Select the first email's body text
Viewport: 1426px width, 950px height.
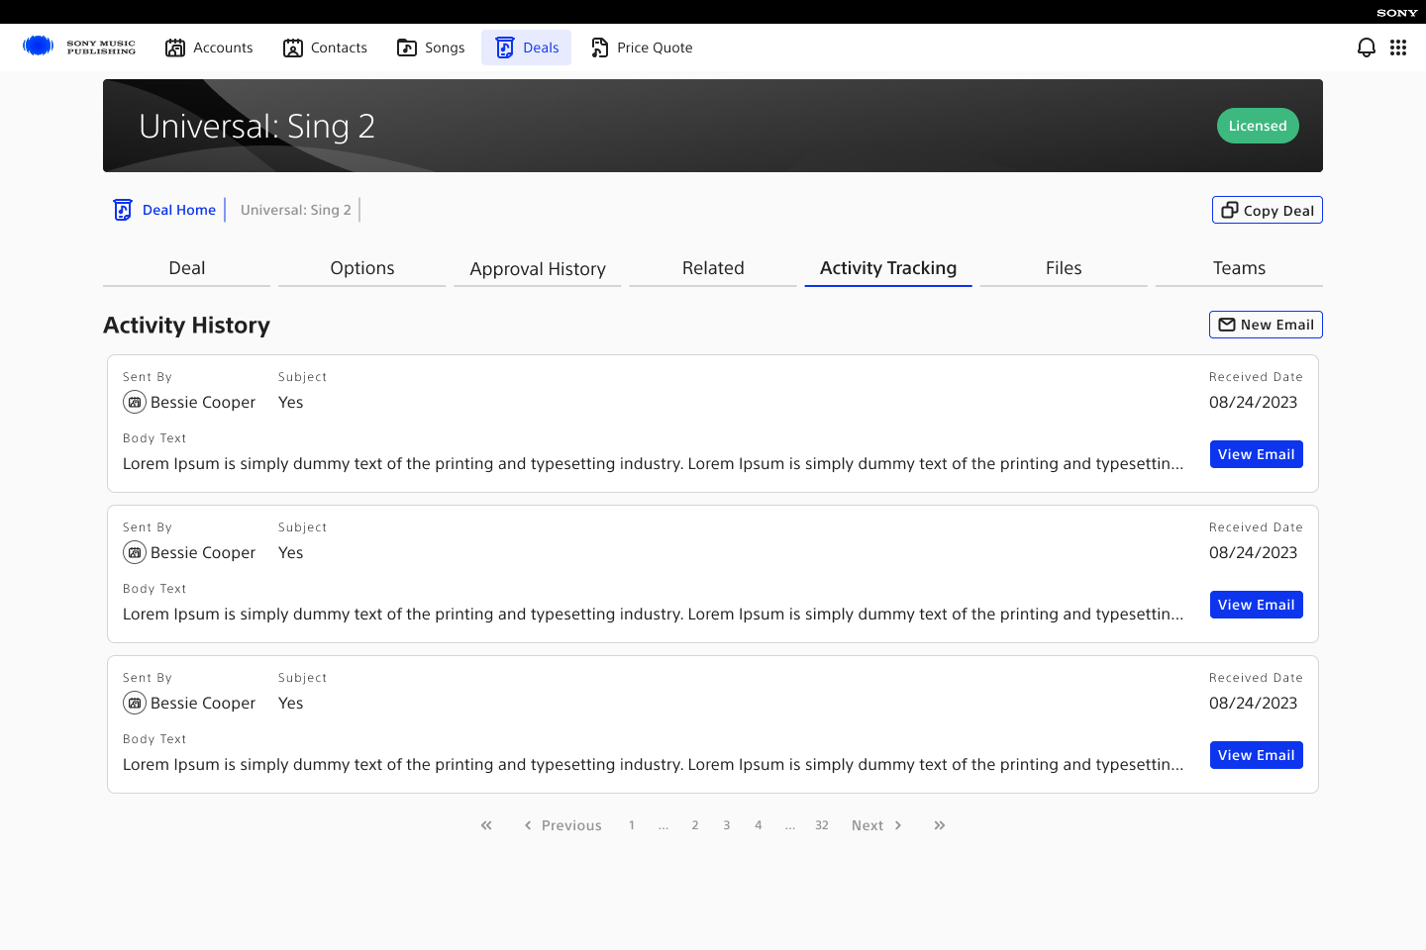[x=653, y=463]
